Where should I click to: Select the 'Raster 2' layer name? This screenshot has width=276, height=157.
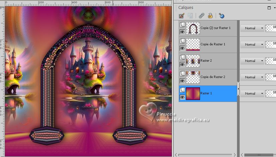[x=206, y=61]
